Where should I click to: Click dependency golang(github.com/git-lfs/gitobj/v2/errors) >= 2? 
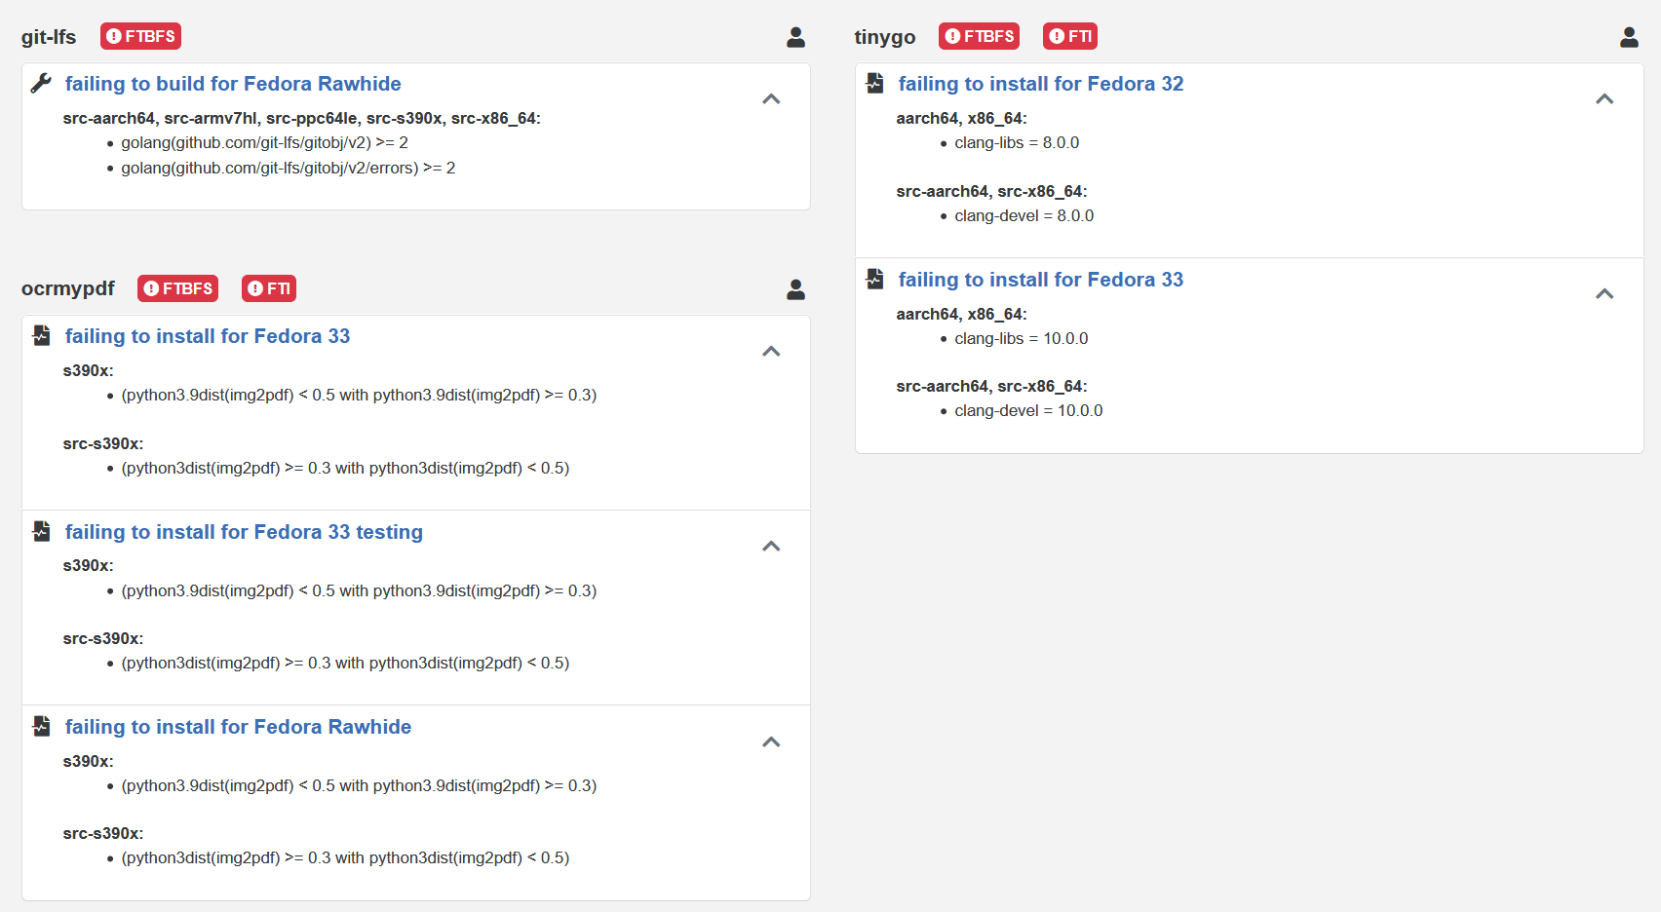[289, 168]
